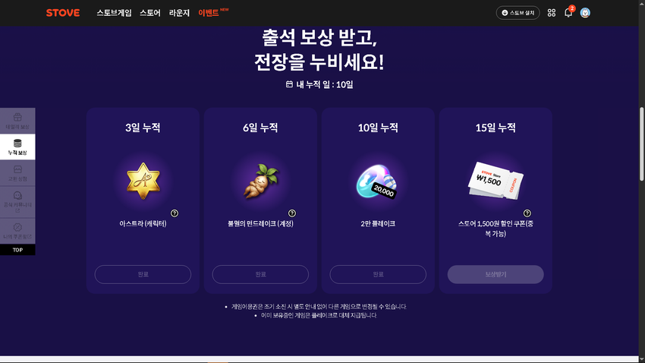Viewport: 645px width, 363px height.
Task: Jump to top with the TOP button
Action: [x=17, y=250]
